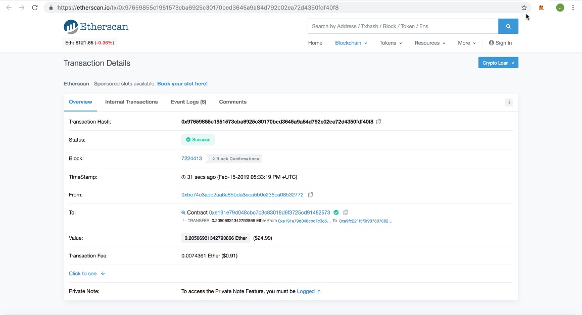
Task: Open transfer sender 0xe191e79d048cbc7c3c8... link
Action: [x=304, y=221]
